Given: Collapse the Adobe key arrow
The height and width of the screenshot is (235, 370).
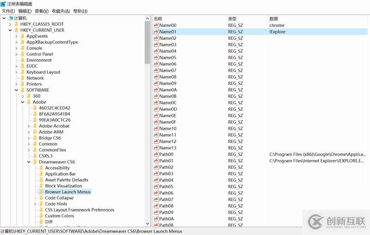Looking at the screenshot, I should (x=23, y=102).
